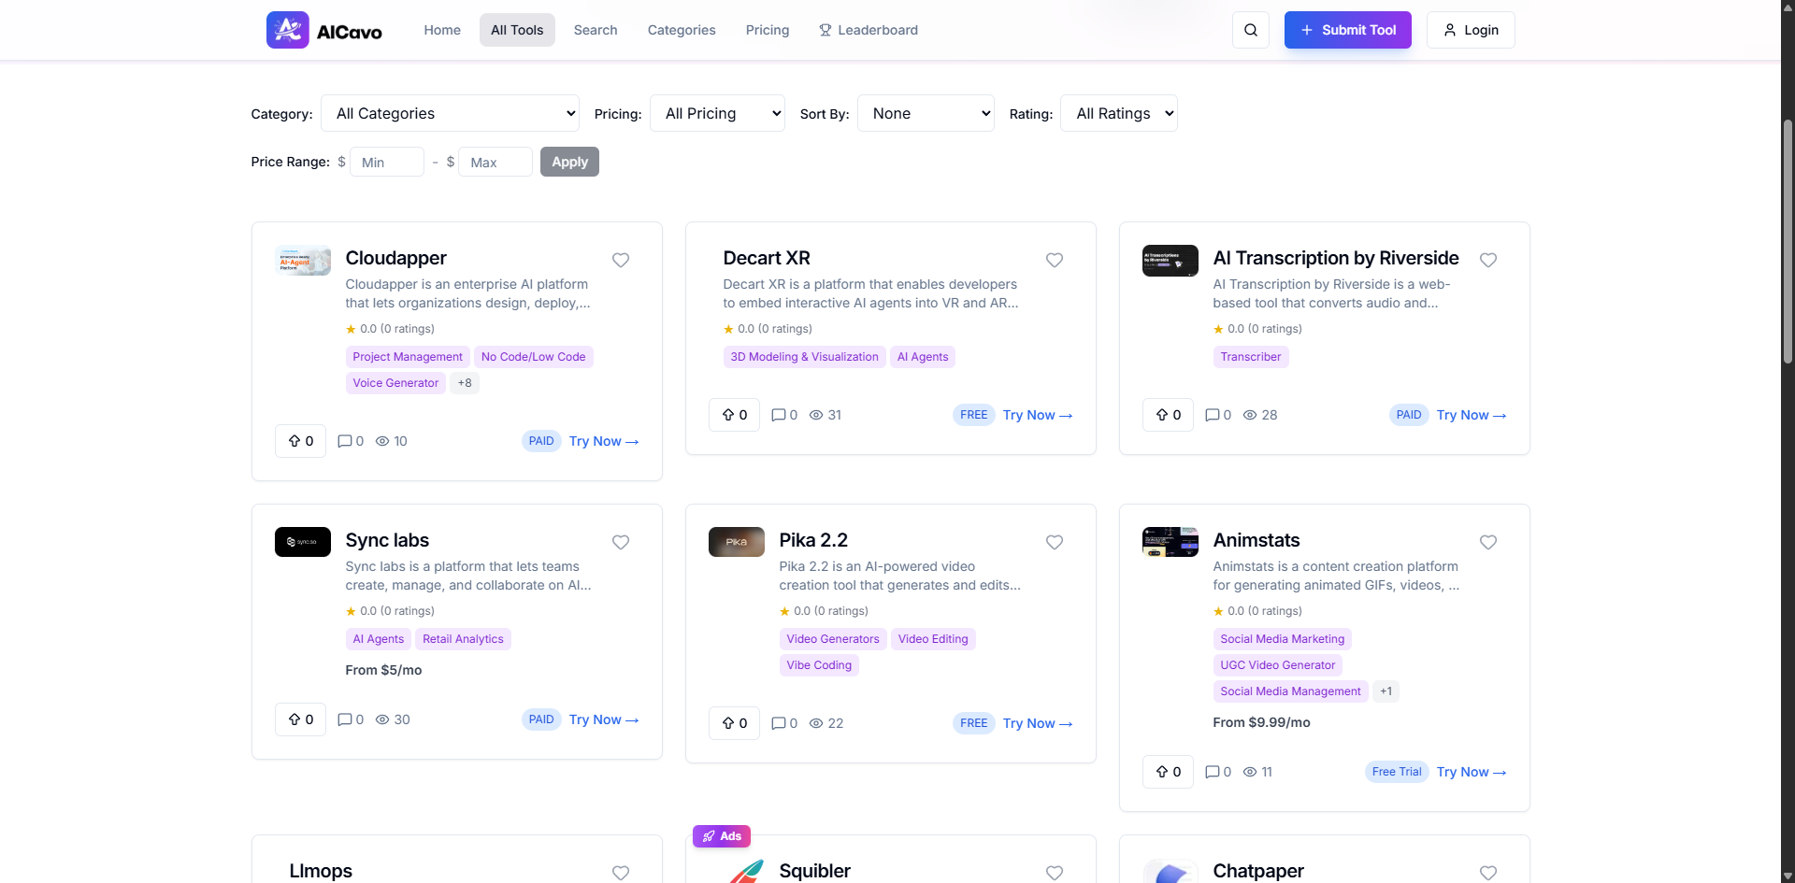Open the AI Transcription by Riverside thumbnail
1795x883 pixels.
pyautogui.click(x=1170, y=261)
